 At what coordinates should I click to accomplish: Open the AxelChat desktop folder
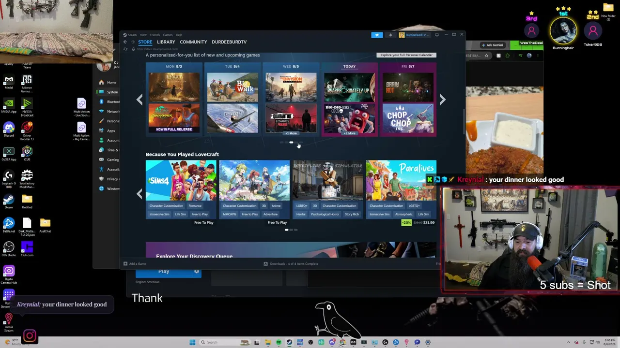pyautogui.click(x=45, y=225)
